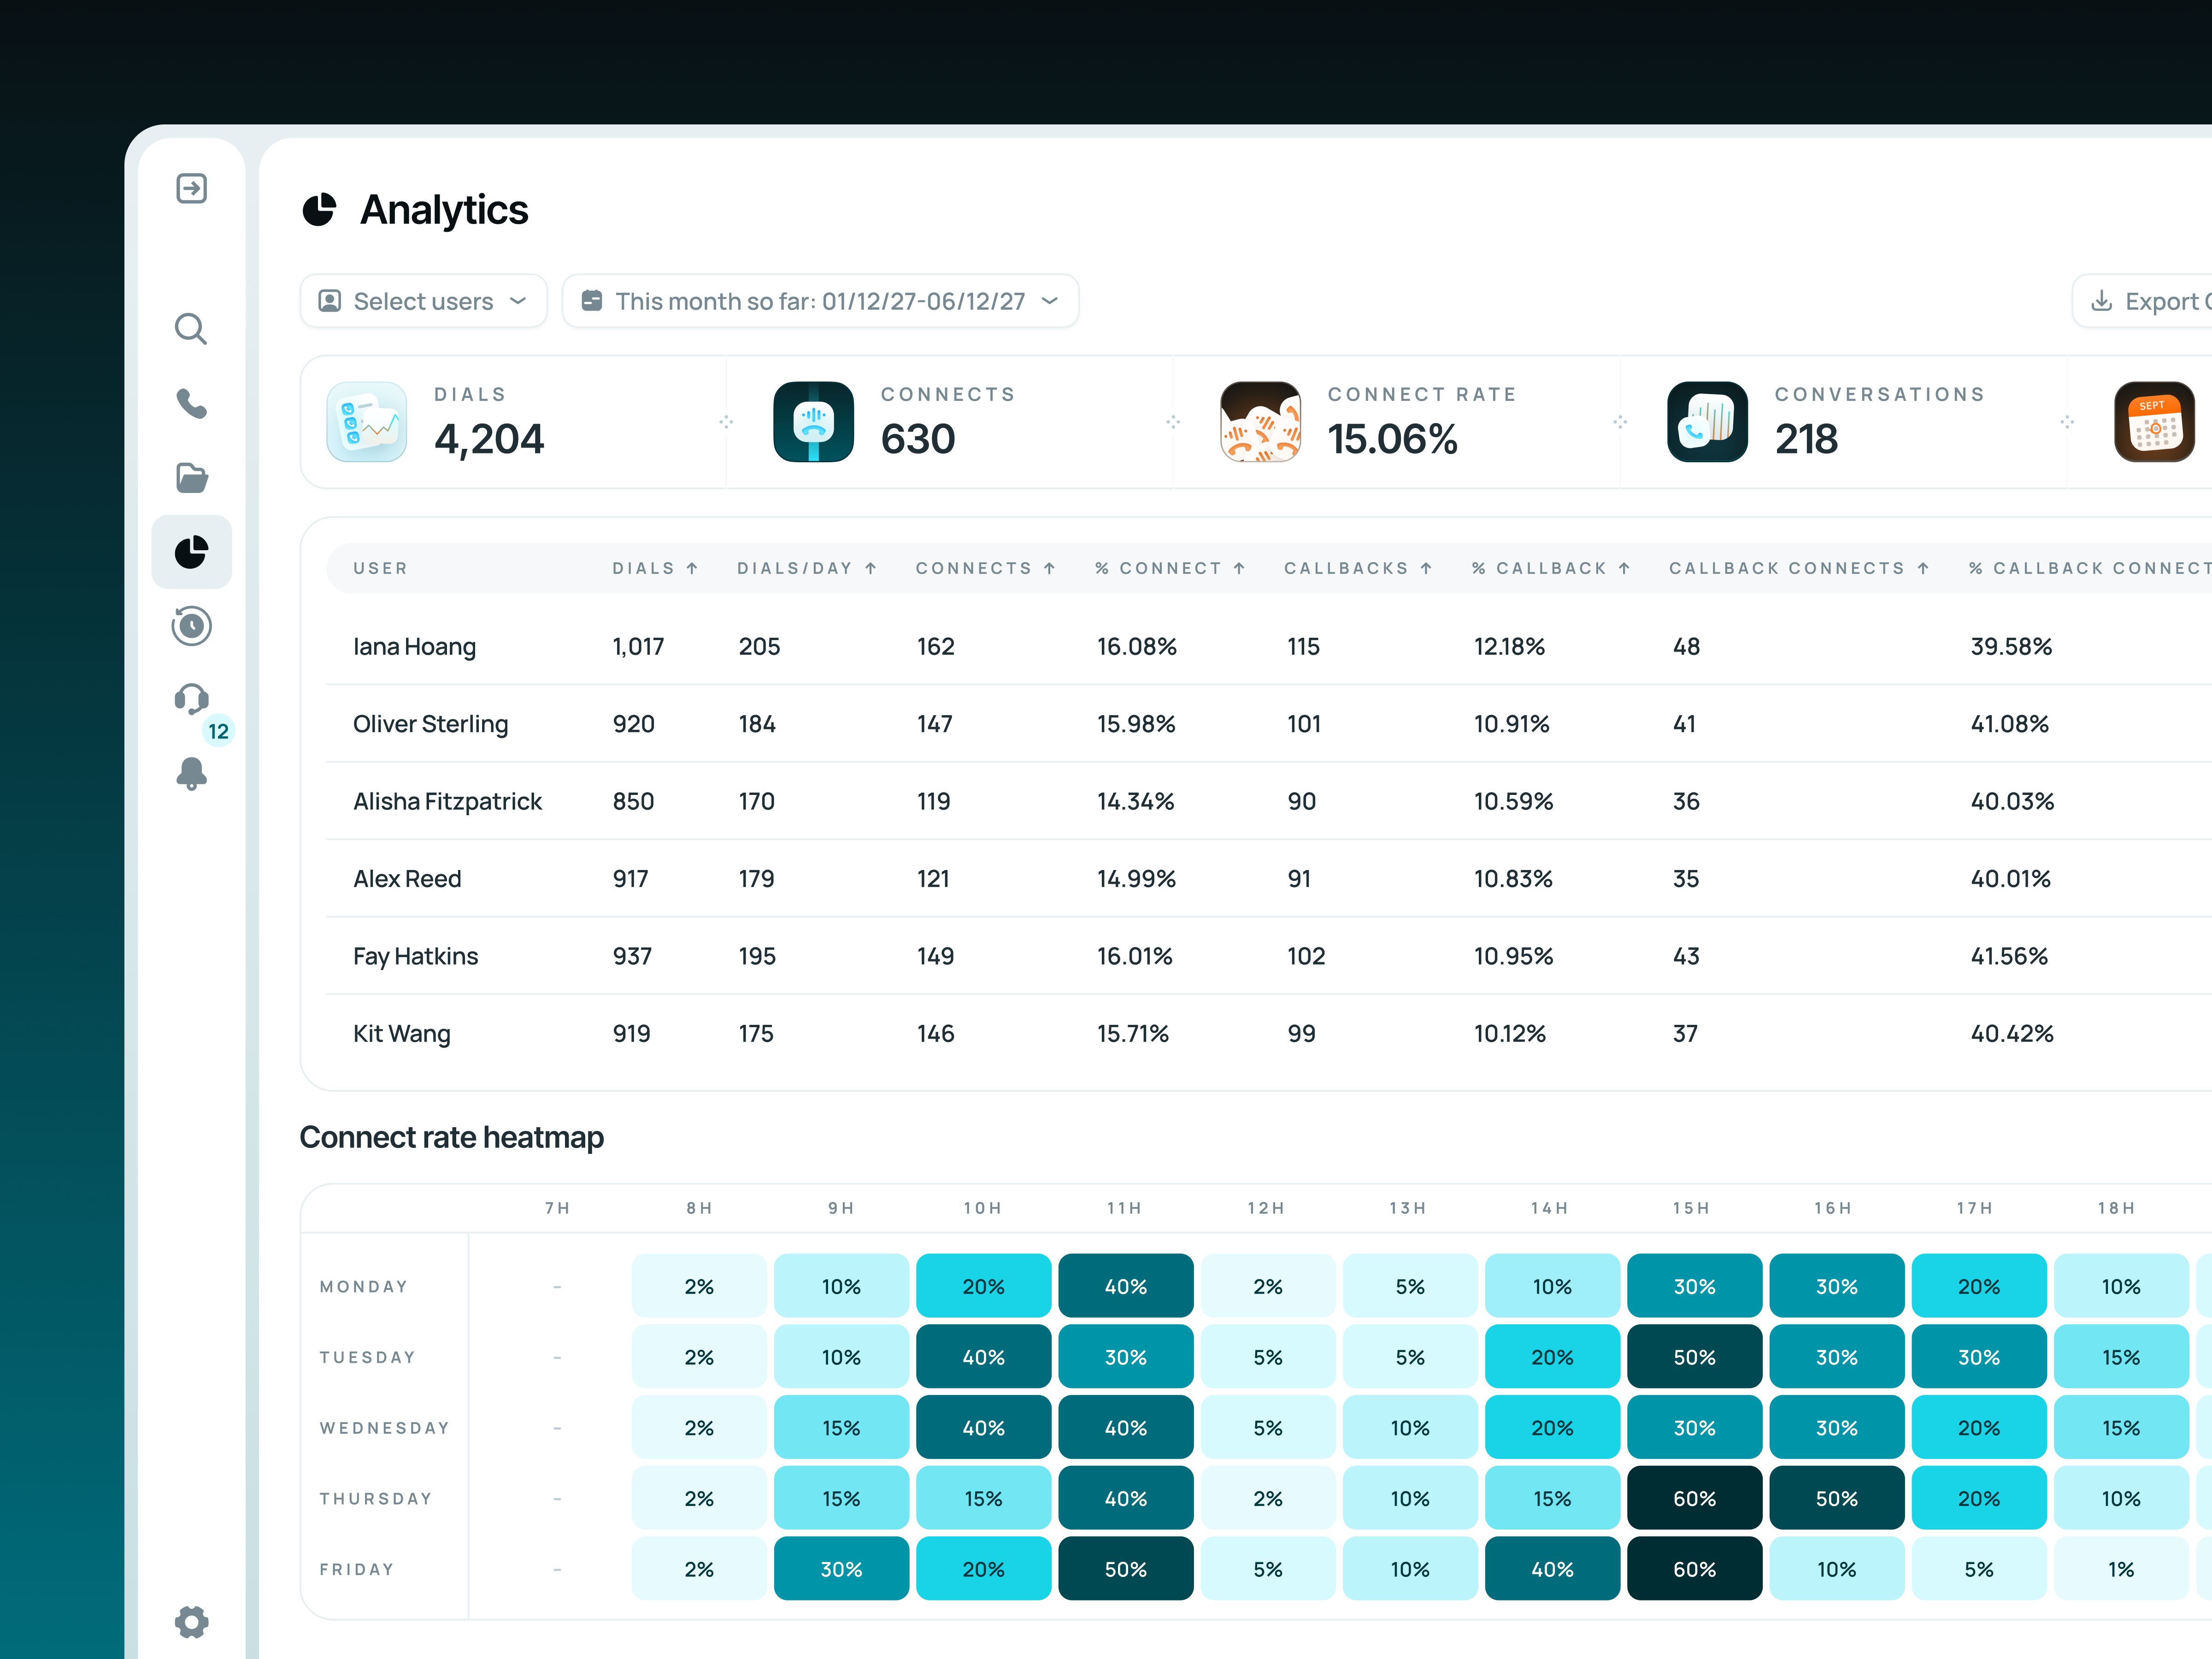Image resolution: width=2212 pixels, height=1659 pixels.
Task: Click the 12 notification count badge
Action: [x=218, y=731]
